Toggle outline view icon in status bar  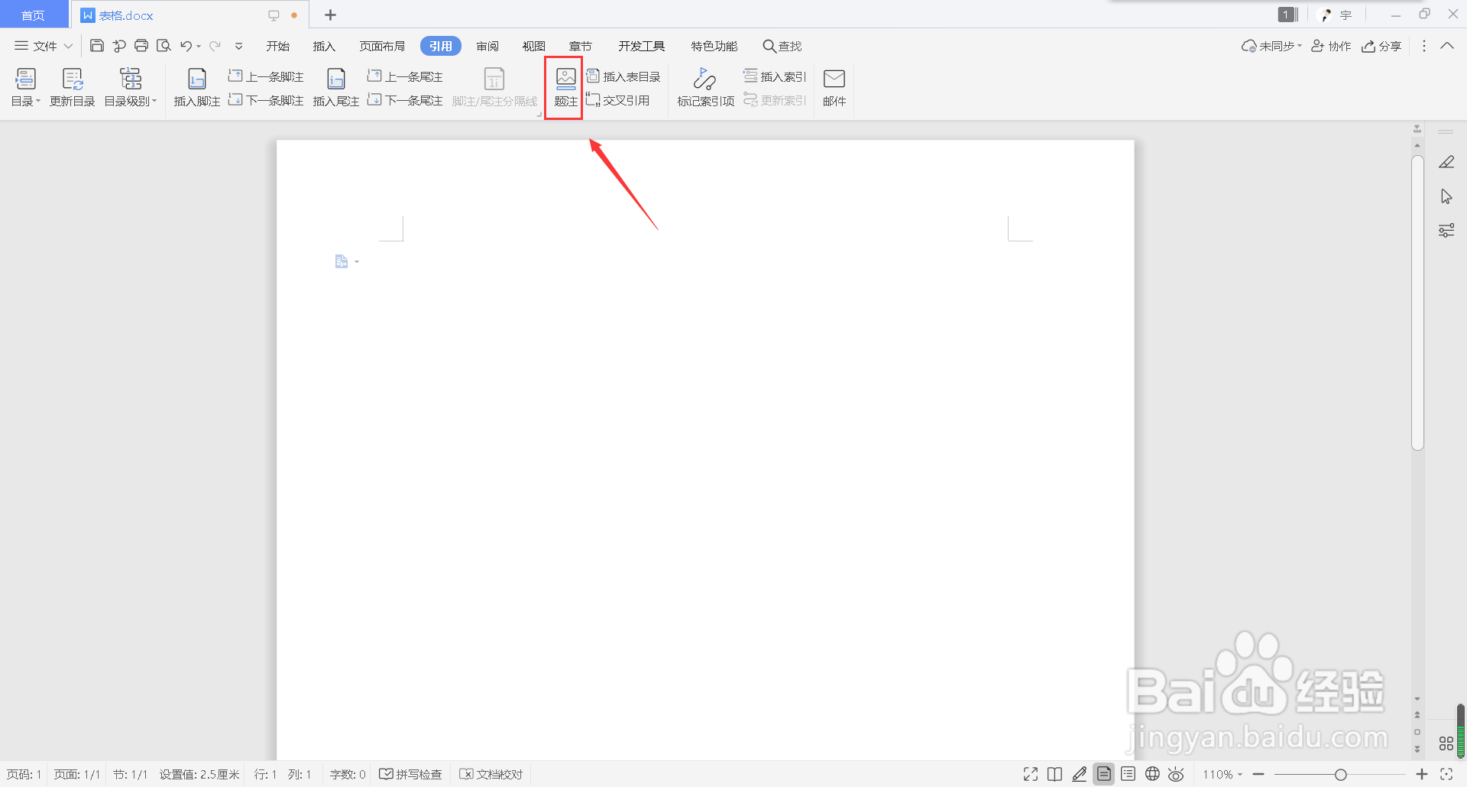1128,774
